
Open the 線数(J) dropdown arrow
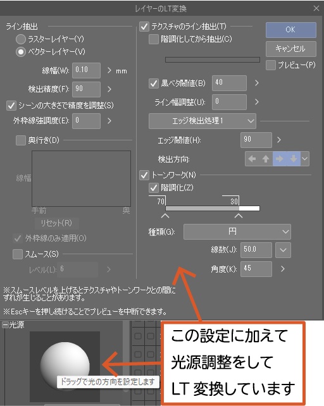click(283, 250)
